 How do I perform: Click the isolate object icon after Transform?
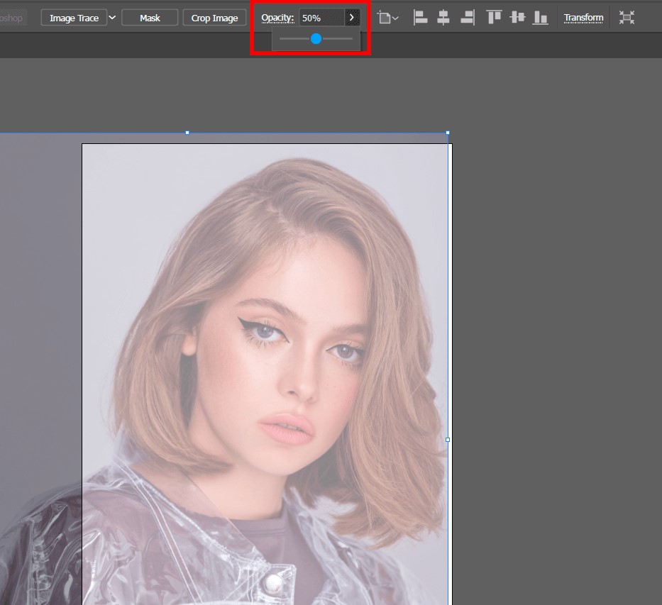tap(627, 18)
